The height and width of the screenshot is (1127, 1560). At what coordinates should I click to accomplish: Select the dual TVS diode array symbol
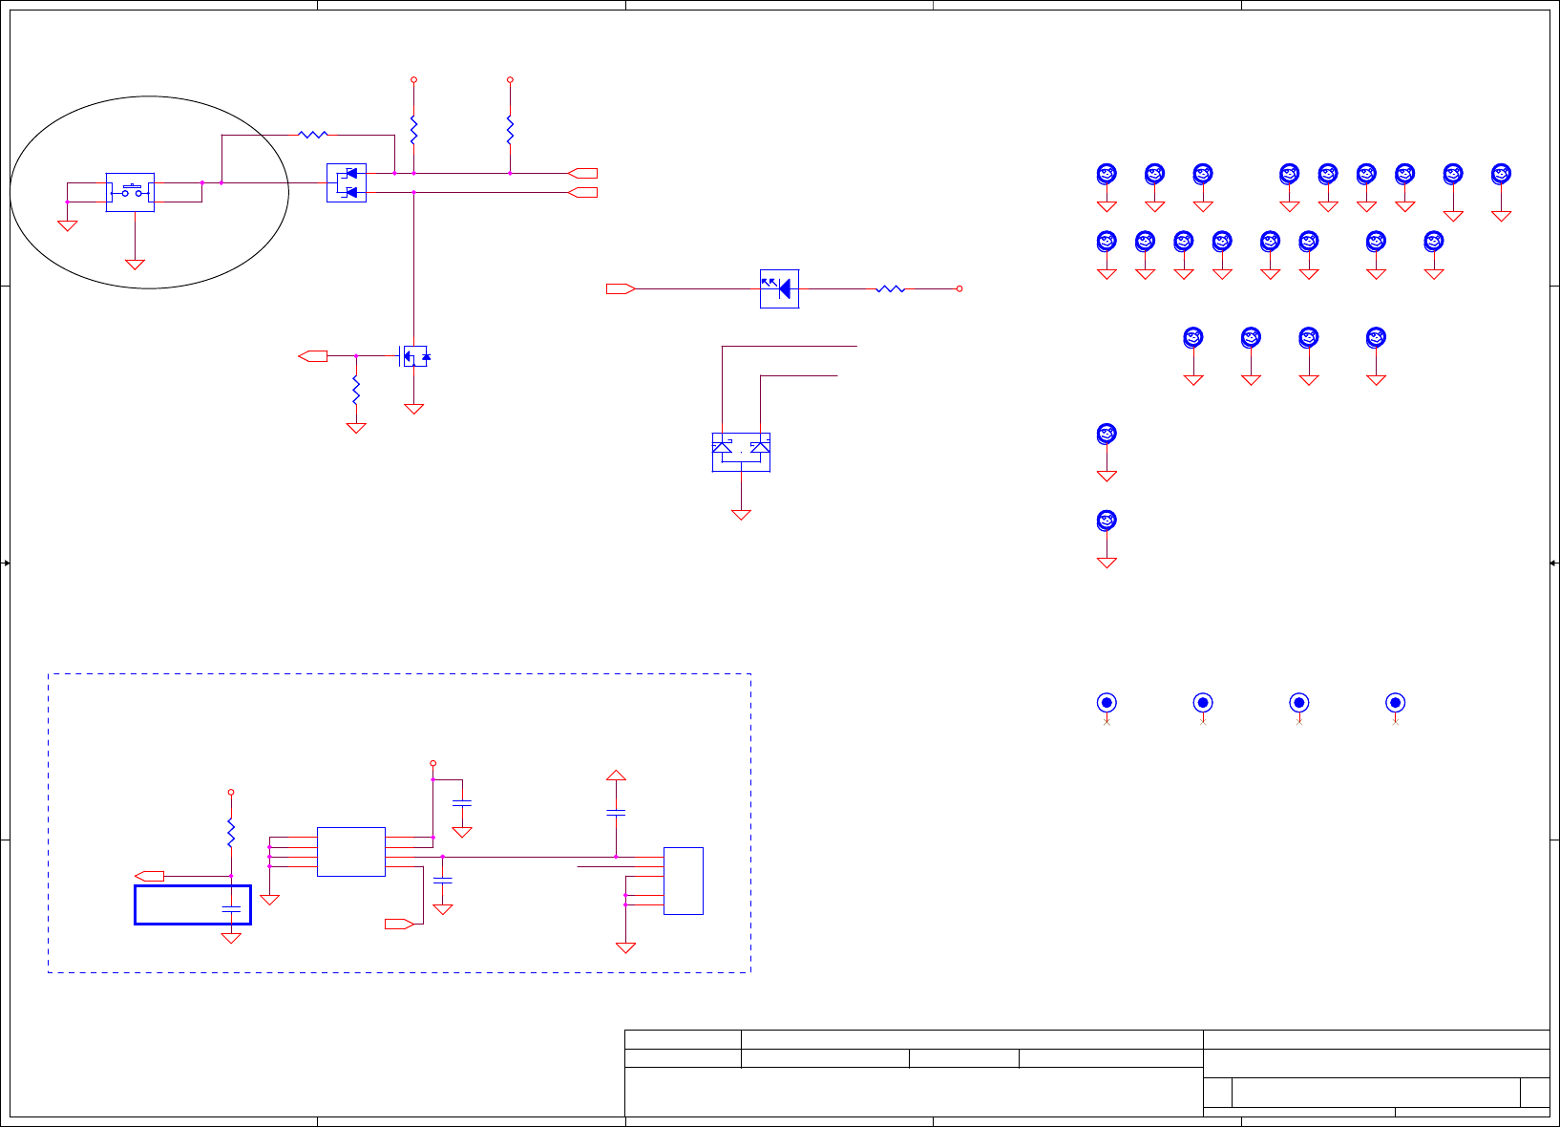tap(741, 452)
